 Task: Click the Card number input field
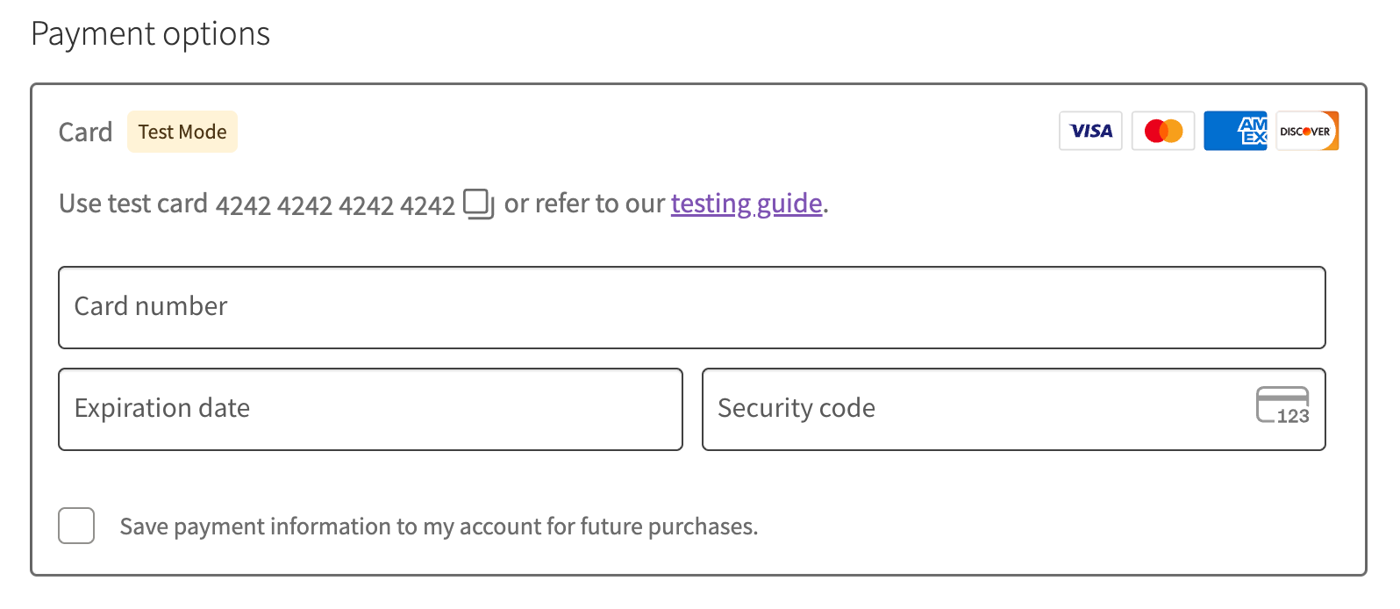691,307
